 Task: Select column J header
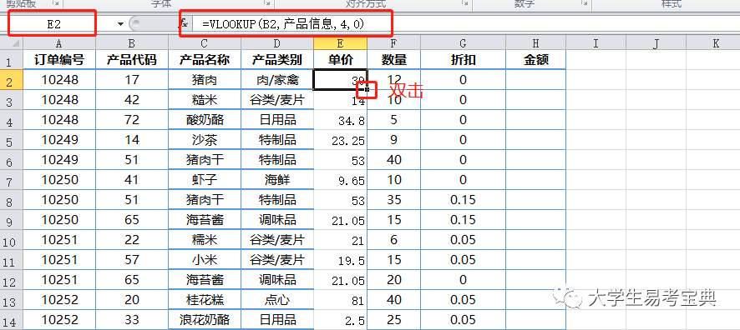pos(656,43)
